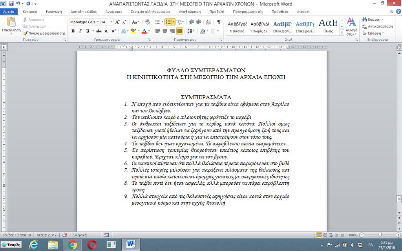The height and width of the screenshot is (251, 402).
Task: Open Internet Explorer from taskbar
Action: click(33, 245)
